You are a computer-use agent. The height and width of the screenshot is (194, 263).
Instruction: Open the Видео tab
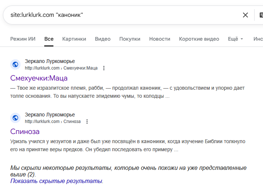pyautogui.click(x=103, y=39)
